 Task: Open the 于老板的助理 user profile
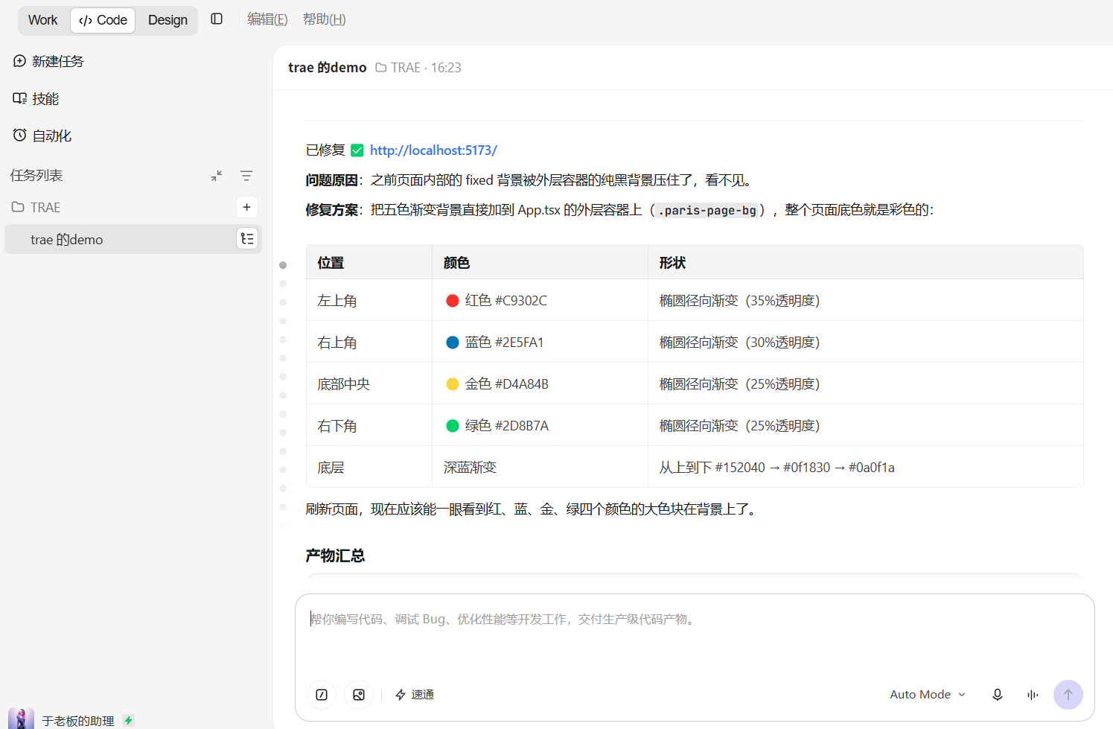[x=77, y=721]
